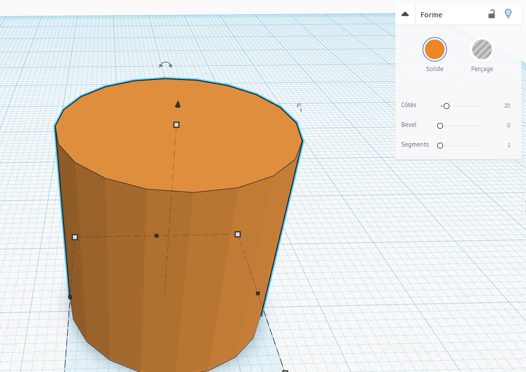This screenshot has height=372, width=526.
Task: Click the Côtés label
Action: pyautogui.click(x=409, y=105)
